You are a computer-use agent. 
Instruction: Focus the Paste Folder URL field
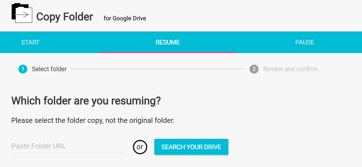click(68, 146)
